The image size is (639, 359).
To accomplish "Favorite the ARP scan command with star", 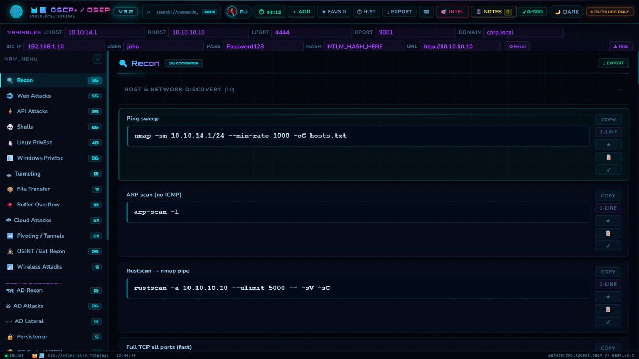I will [x=608, y=220].
